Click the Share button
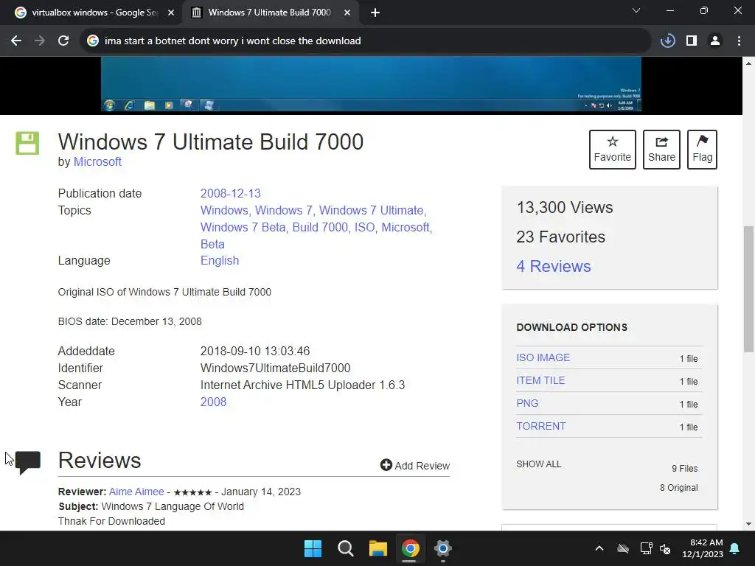The height and width of the screenshot is (566, 755). (661, 149)
